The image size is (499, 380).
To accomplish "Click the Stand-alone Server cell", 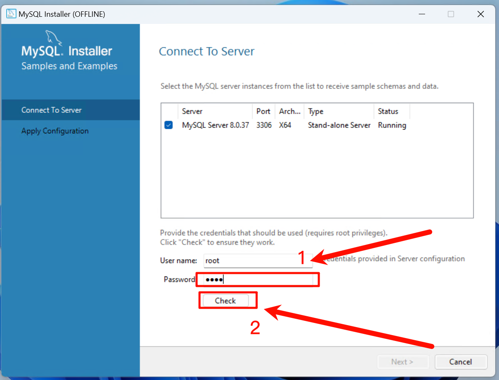I will (339, 125).
